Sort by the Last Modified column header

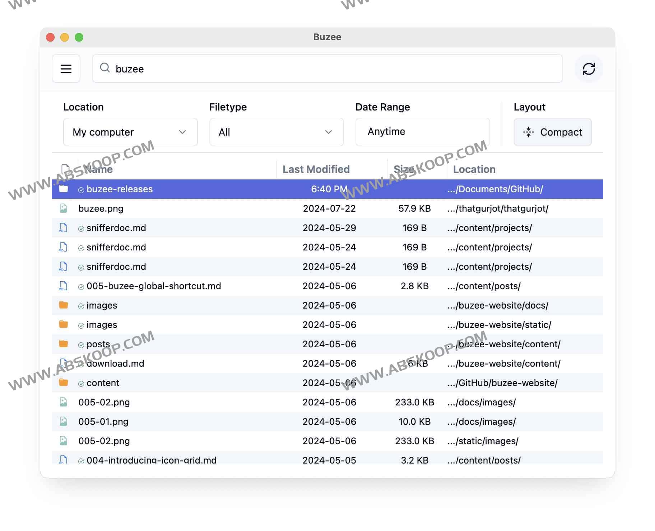pyautogui.click(x=316, y=169)
